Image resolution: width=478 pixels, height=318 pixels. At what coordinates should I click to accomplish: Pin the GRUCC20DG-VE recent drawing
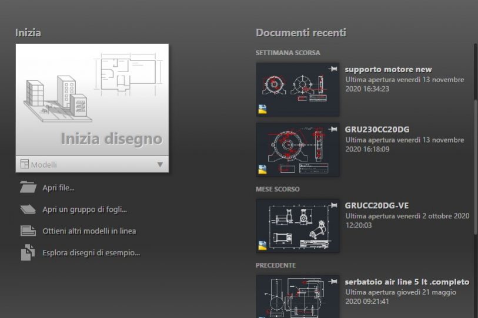pos(333,205)
